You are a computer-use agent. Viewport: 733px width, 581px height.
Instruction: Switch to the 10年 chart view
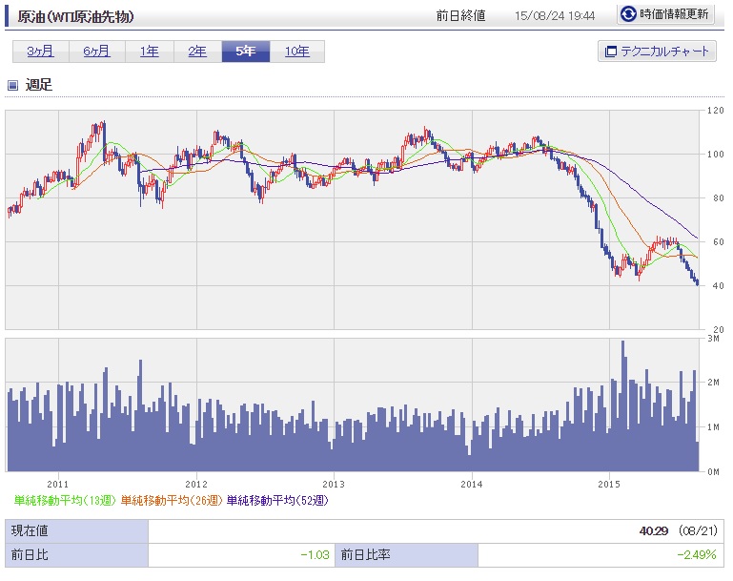297,52
